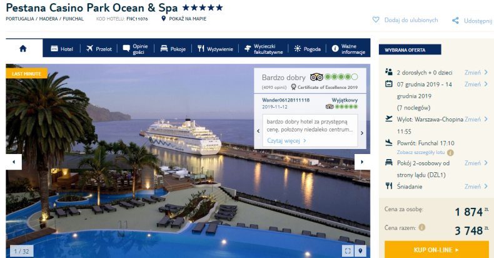Viewport: 494px width, 258px height.
Task: Open map pin icon next to Pokaż na mapie
Action: click(x=163, y=19)
